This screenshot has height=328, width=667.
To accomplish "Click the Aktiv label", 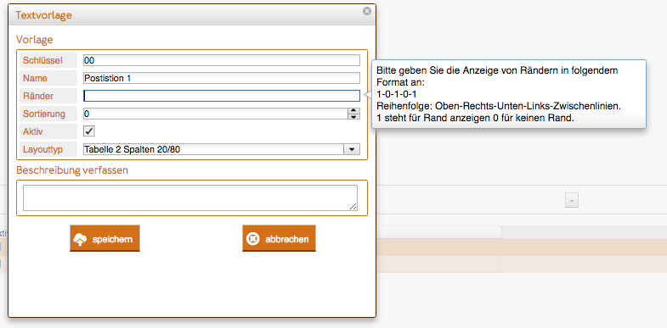I will (x=33, y=131).
